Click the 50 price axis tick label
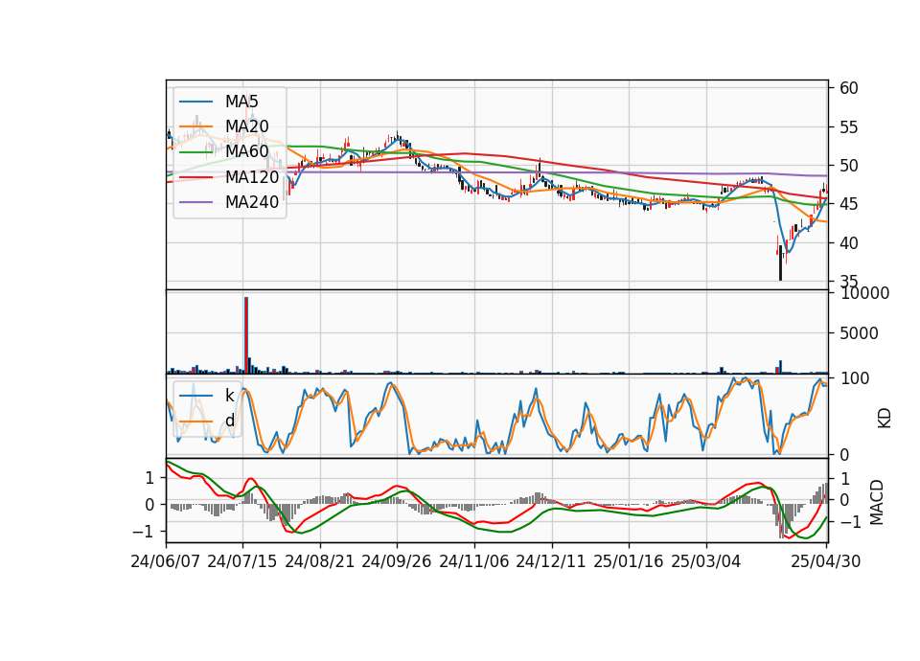This screenshot has width=920, height=661. tap(849, 166)
